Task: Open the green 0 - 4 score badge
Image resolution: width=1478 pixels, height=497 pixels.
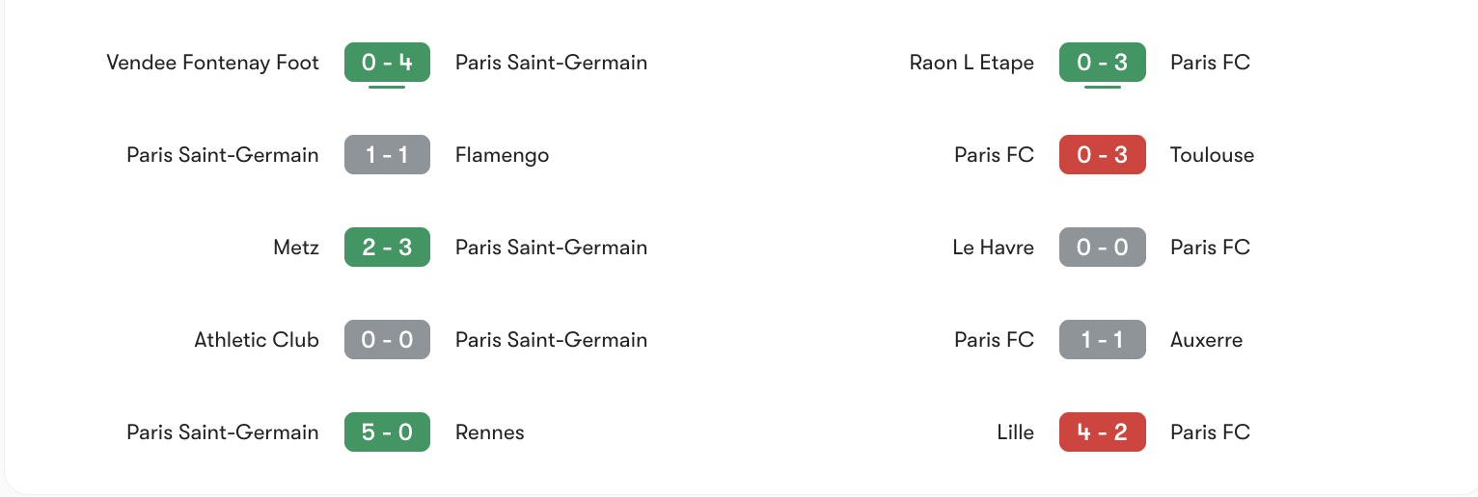Action: click(x=387, y=63)
